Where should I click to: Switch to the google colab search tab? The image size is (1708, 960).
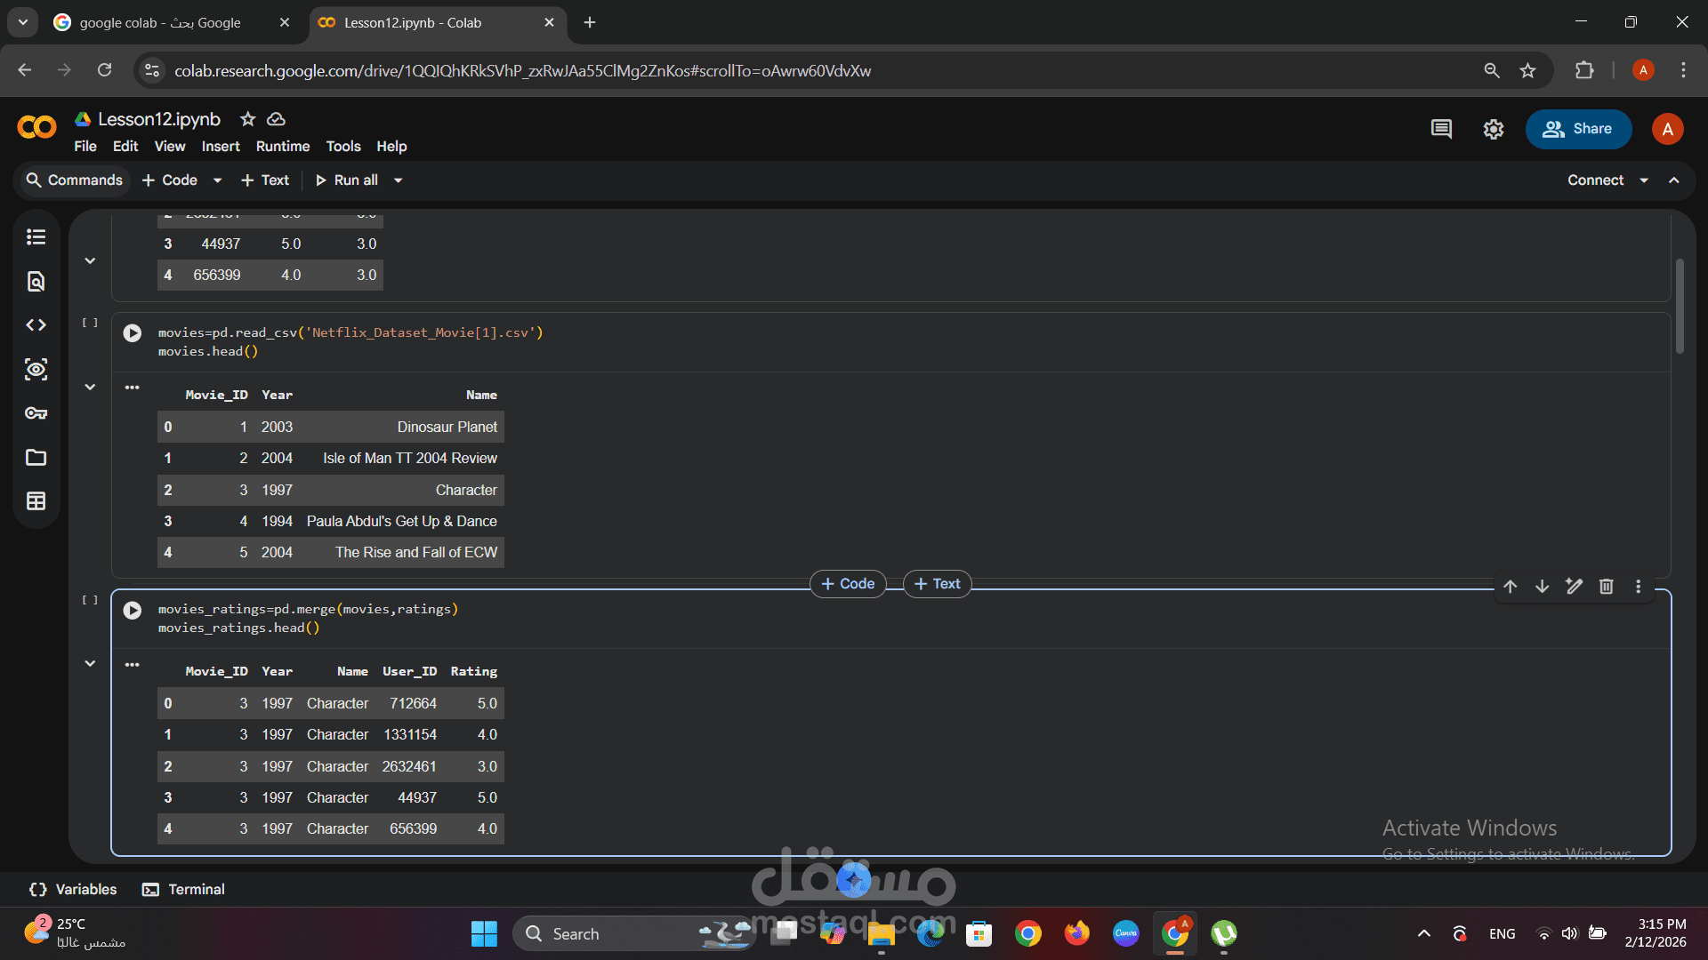click(160, 23)
